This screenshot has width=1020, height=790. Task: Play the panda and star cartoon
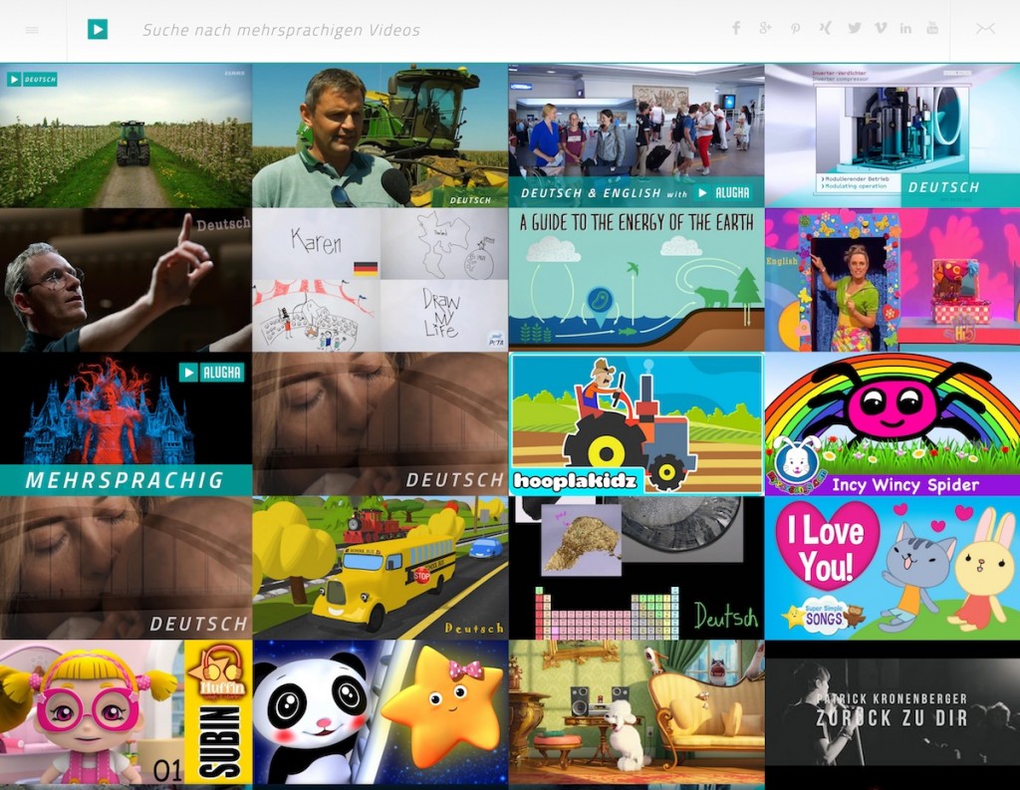click(x=380, y=712)
